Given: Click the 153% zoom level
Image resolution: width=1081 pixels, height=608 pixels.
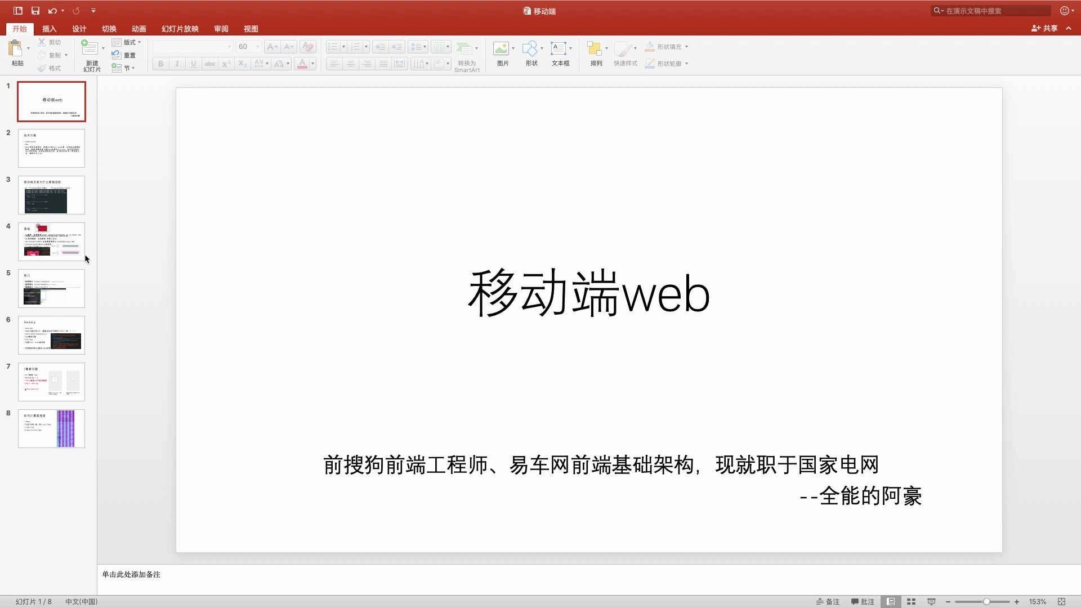Looking at the screenshot, I should (1037, 602).
